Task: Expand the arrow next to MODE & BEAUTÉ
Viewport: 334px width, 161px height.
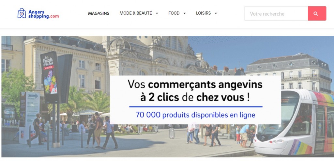Action: click(x=157, y=13)
